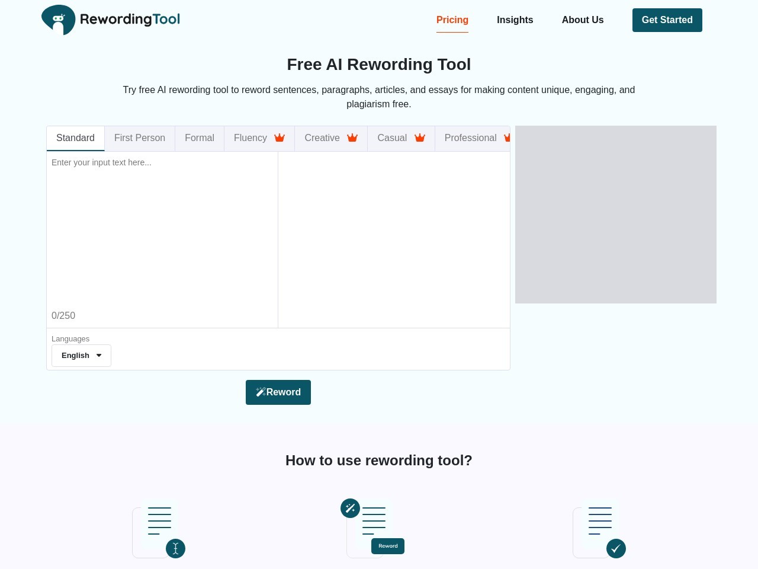Open the Pricing page link

click(452, 20)
